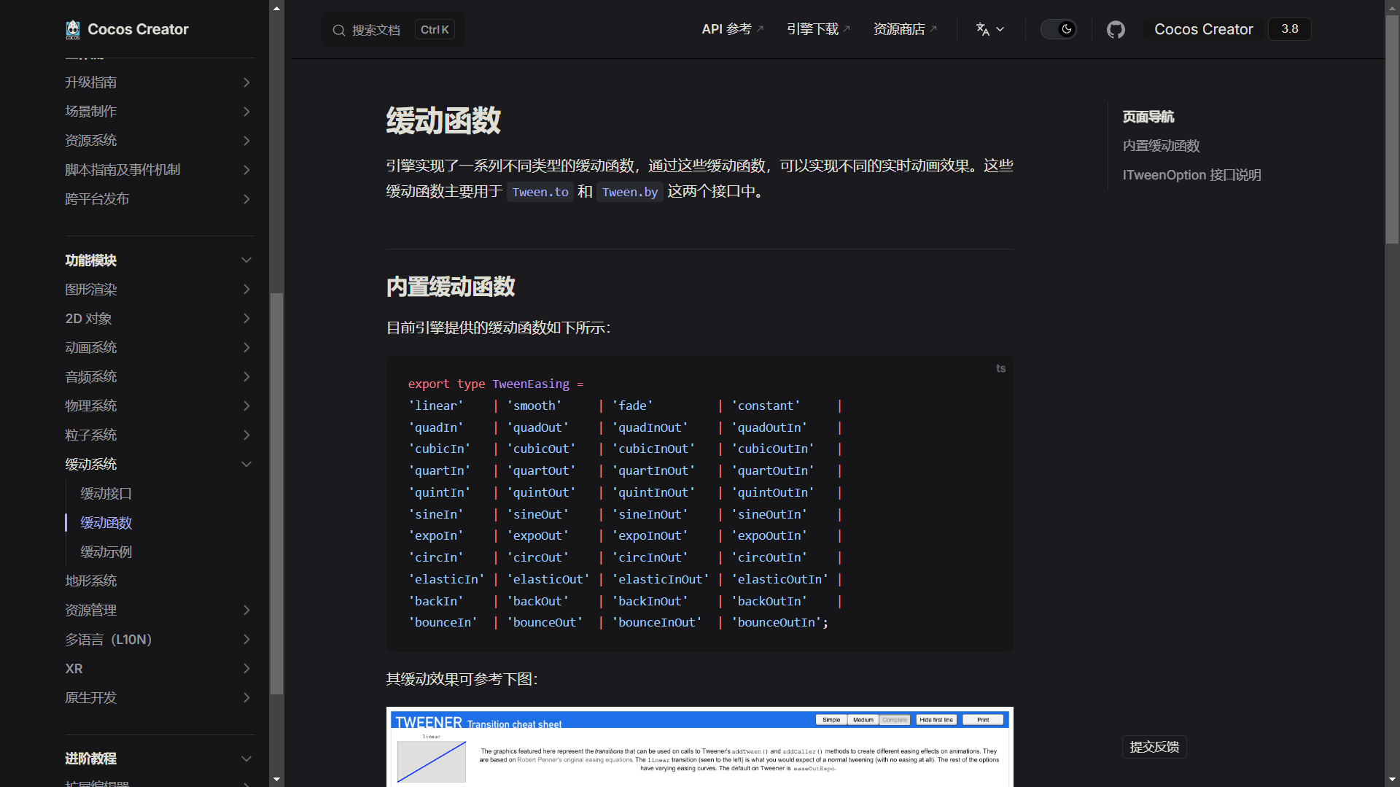
Task: Click the main page scrollbar thumb
Action: 1392,128
